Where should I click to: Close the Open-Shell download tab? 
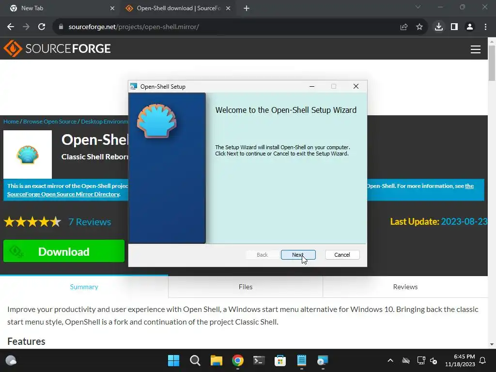[x=228, y=8]
